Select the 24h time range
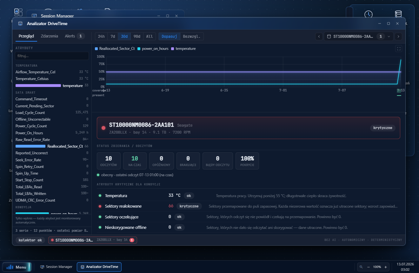This screenshot has width=419, height=273. [101, 37]
